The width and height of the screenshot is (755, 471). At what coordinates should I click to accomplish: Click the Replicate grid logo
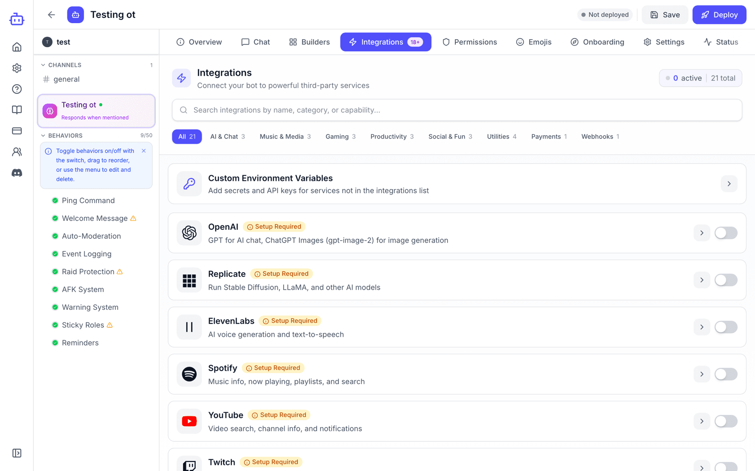189,280
